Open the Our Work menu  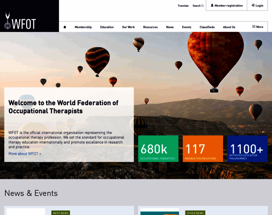128,27
